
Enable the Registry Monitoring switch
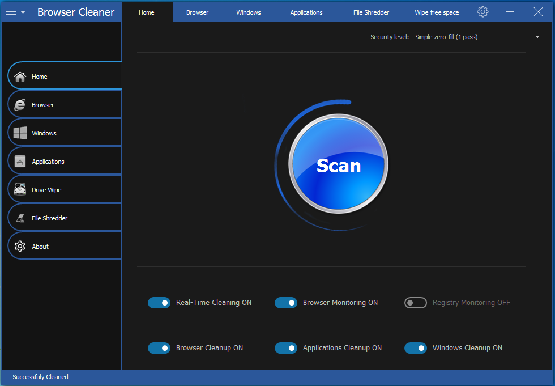tap(416, 303)
